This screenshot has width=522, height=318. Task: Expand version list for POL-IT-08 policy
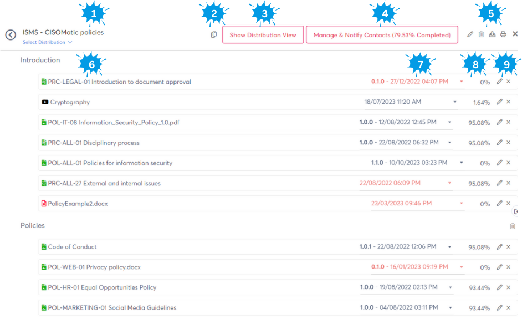449,122
